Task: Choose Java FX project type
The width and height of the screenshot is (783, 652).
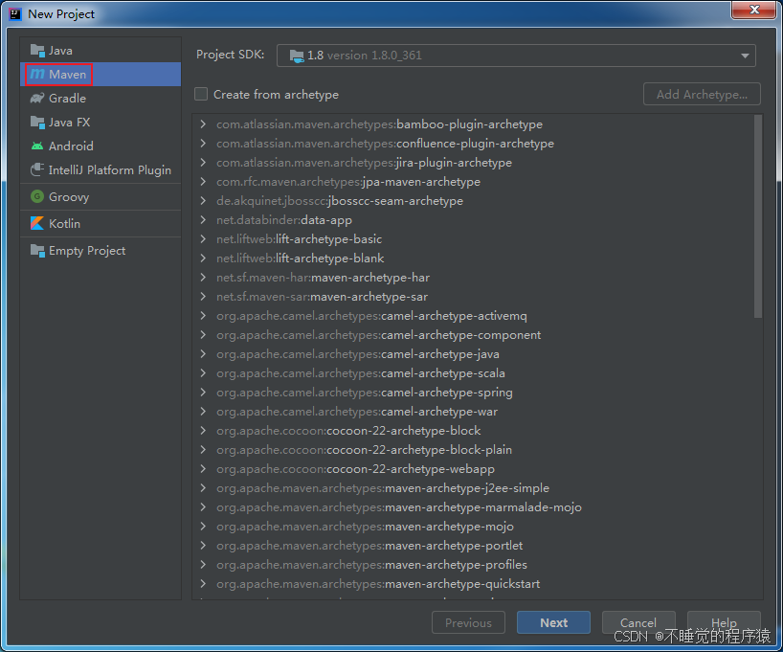Action: click(x=101, y=122)
